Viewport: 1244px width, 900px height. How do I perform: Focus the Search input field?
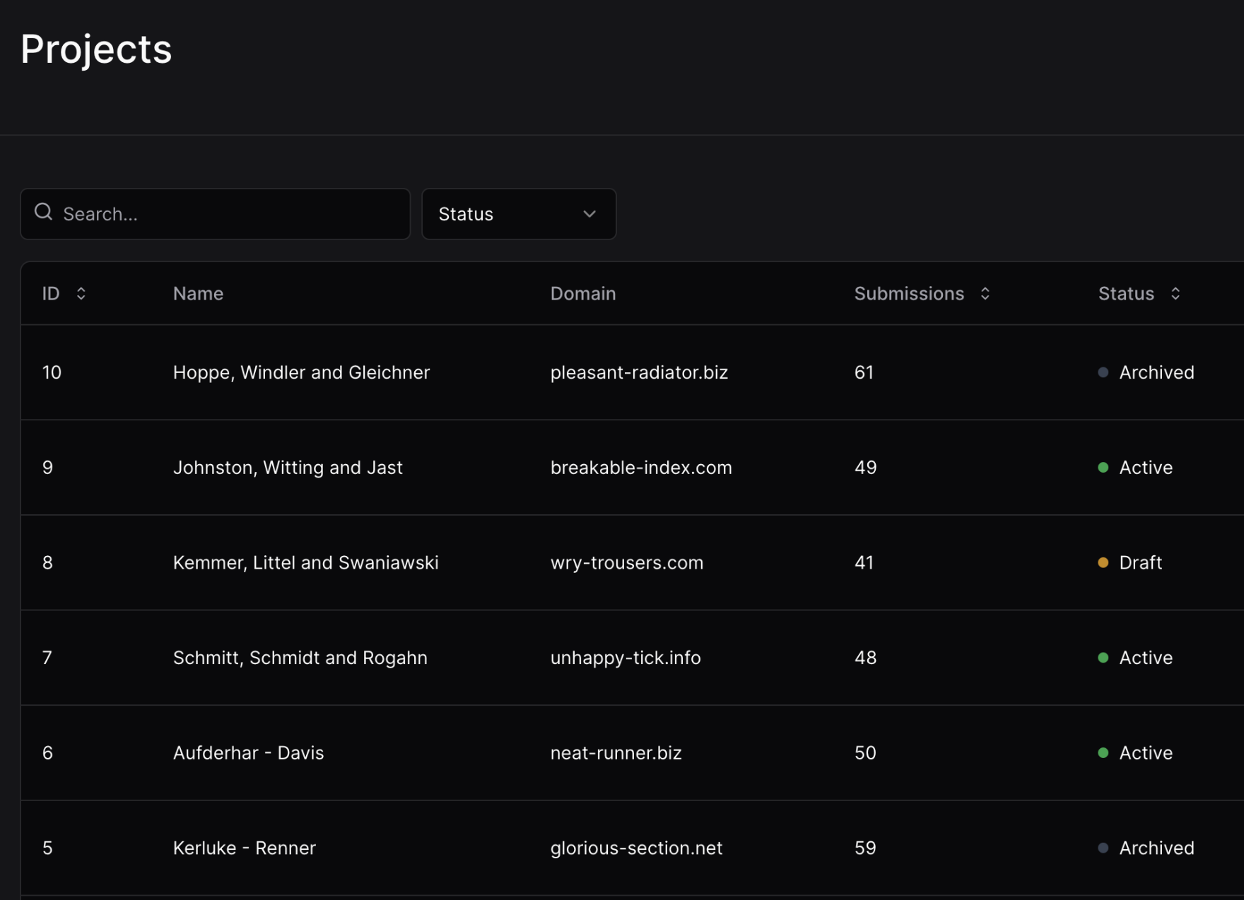click(x=226, y=214)
